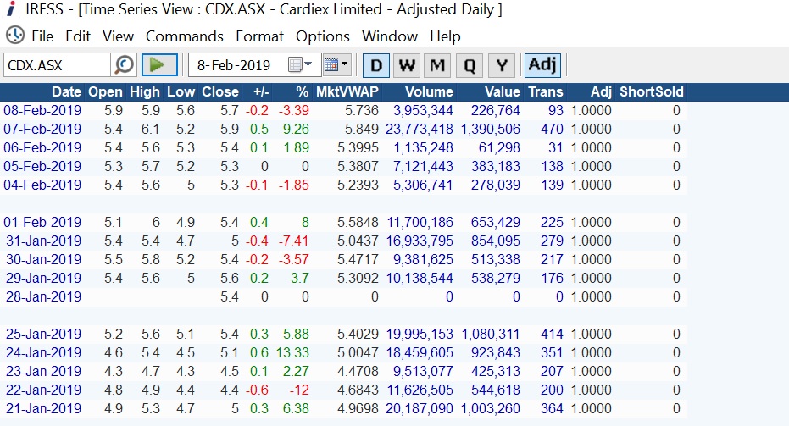Click the -7.41 percent change cell
The width and height of the screenshot is (789, 426).
[x=293, y=241]
